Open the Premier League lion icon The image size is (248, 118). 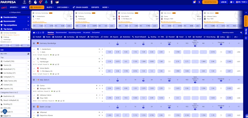pos(35,2)
